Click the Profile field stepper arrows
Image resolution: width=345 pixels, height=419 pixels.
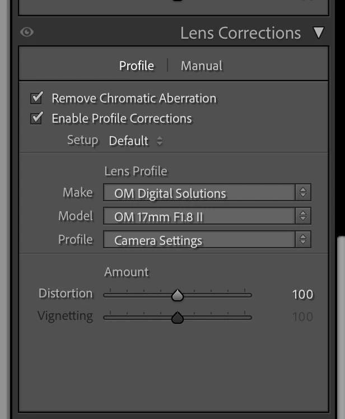[303, 239]
